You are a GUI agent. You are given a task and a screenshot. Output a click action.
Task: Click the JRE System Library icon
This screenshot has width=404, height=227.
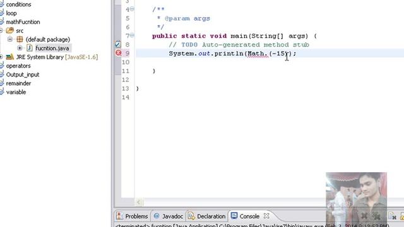click(x=10, y=57)
